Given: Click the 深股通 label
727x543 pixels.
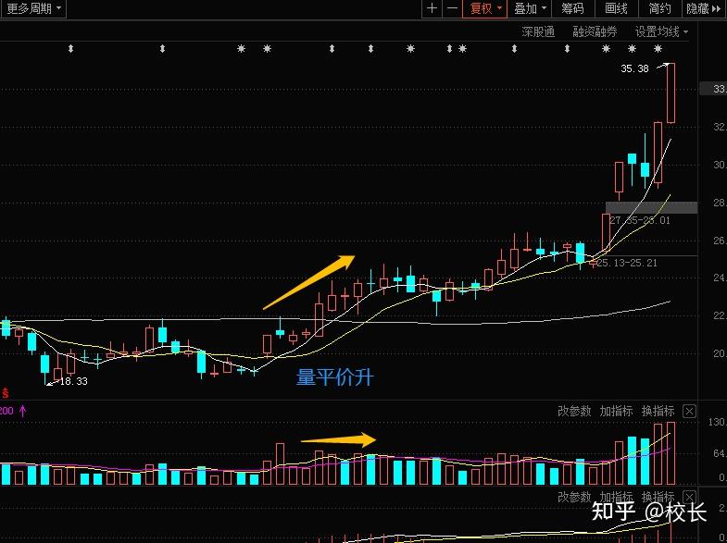Looking at the screenshot, I should 538,32.
